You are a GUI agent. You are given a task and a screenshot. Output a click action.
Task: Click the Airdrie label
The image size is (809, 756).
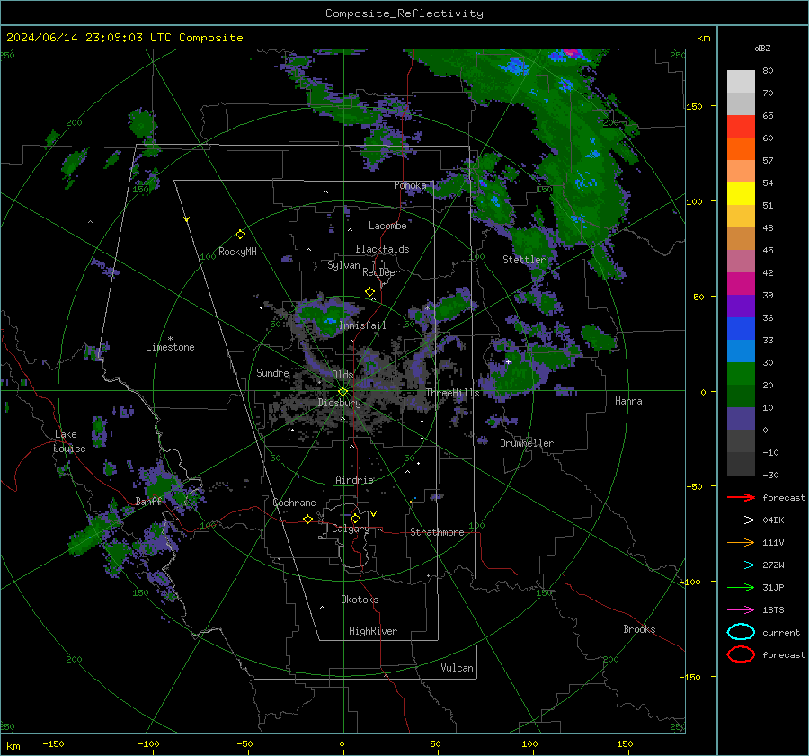pos(354,480)
